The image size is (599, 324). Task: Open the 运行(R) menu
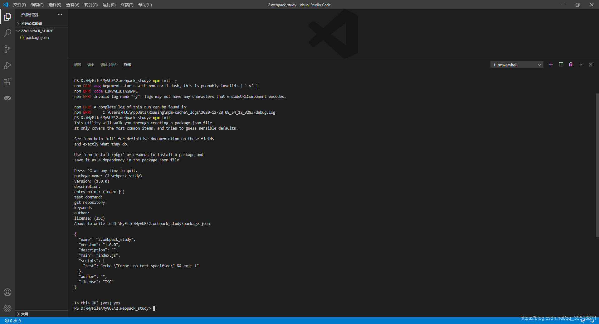(x=109, y=5)
